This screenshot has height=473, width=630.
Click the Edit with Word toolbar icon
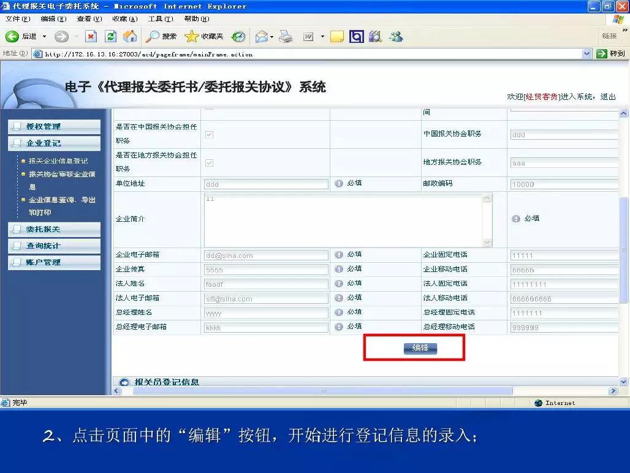(x=308, y=37)
